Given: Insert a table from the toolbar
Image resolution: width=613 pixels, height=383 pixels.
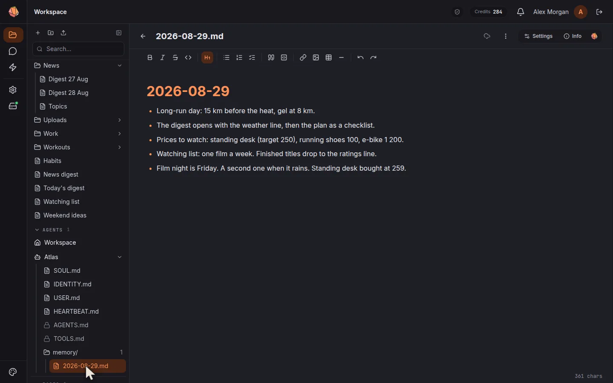Looking at the screenshot, I should coord(329,57).
